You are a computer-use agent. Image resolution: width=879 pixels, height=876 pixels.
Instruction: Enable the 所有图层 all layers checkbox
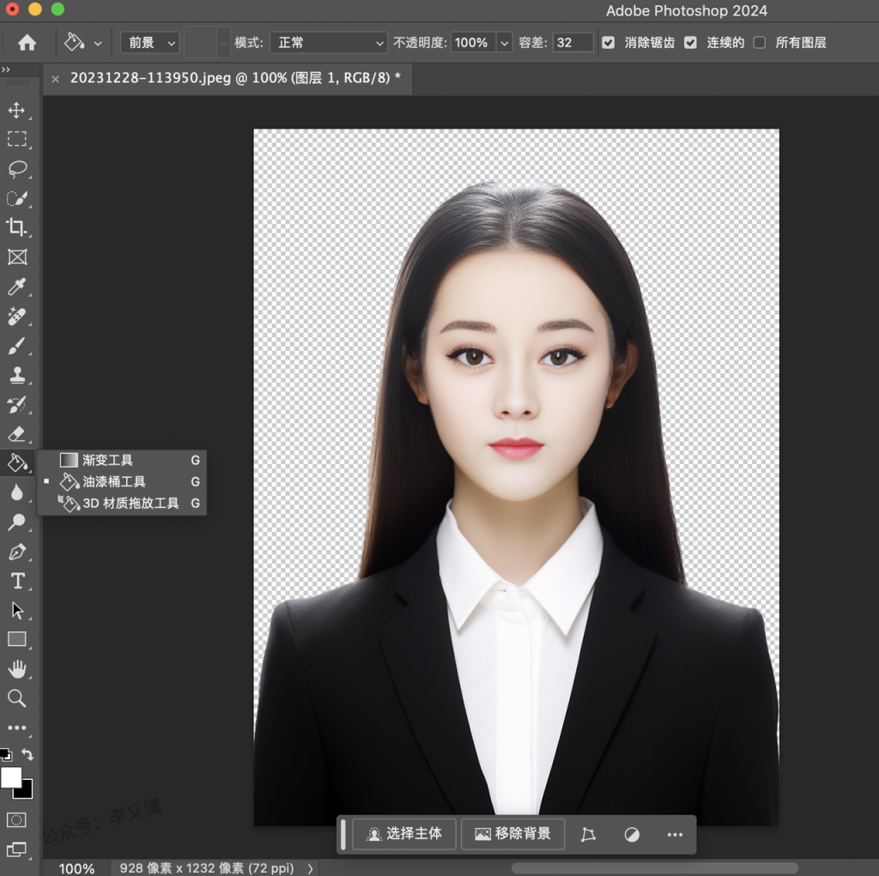pos(760,43)
